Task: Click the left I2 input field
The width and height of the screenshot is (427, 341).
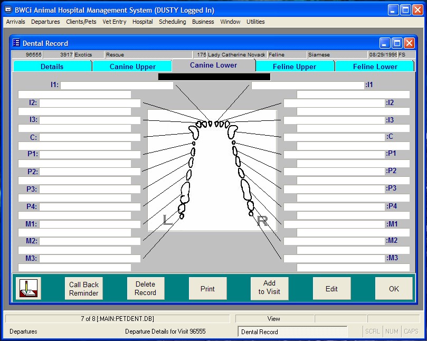Action: click(90, 103)
